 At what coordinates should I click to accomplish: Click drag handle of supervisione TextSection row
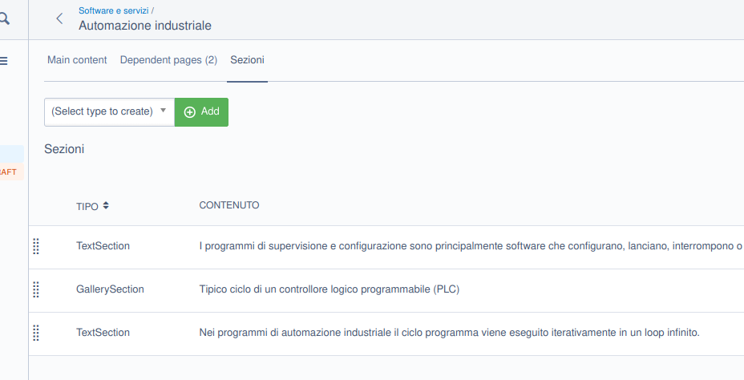(36, 246)
